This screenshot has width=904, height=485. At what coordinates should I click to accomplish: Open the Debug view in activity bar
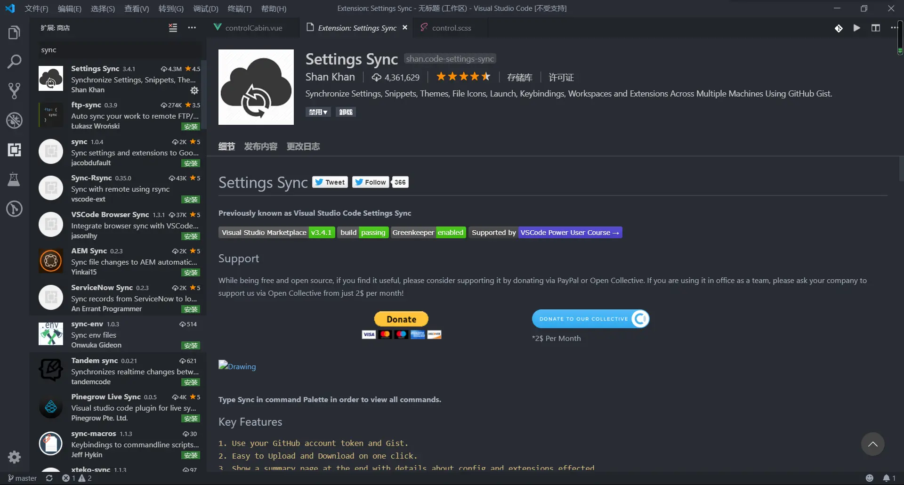point(14,121)
